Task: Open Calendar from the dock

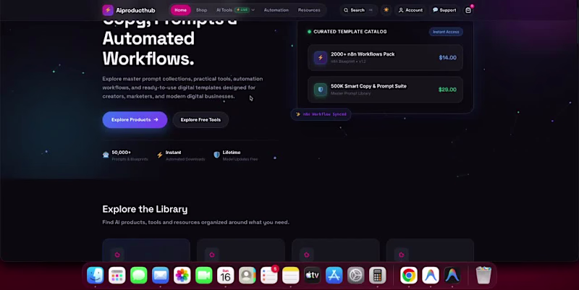Action: (226, 276)
